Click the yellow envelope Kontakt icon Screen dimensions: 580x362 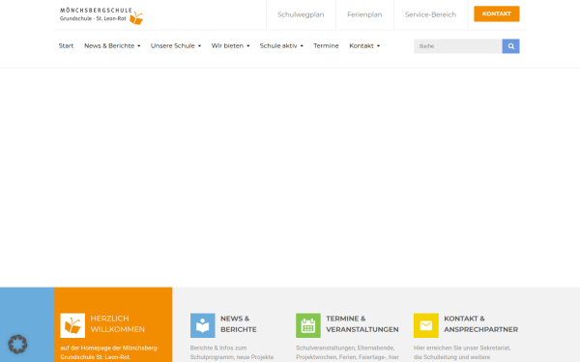click(426, 325)
